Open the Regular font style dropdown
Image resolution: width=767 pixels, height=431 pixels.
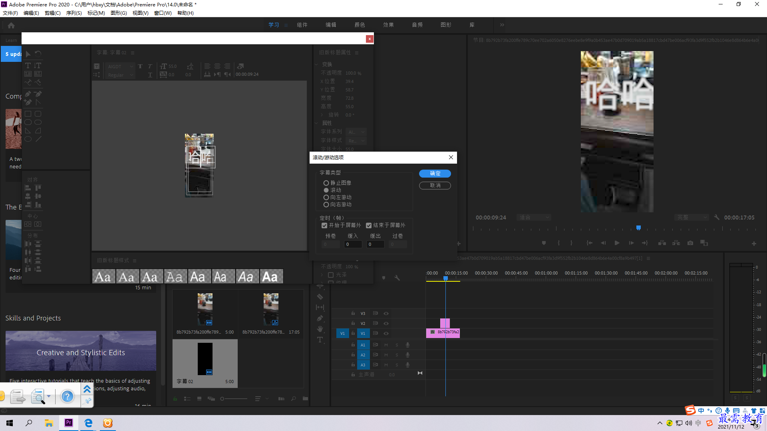tap(120, 75)
